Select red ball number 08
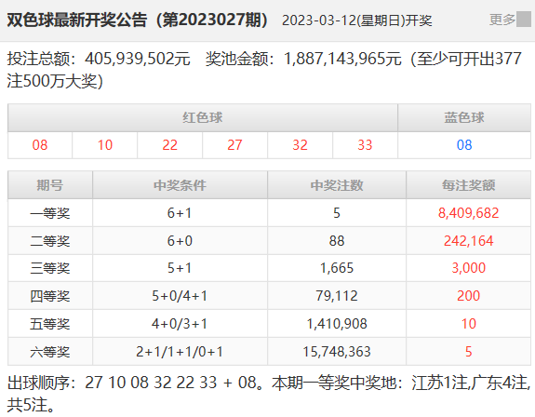This screenshot has width=535, height=417. click(x=40, y=145)
